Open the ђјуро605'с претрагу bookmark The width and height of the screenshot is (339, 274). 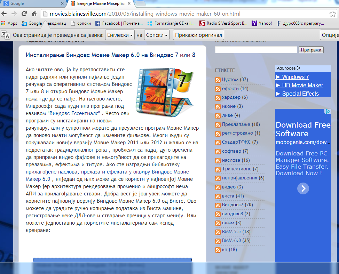(300, 23)
